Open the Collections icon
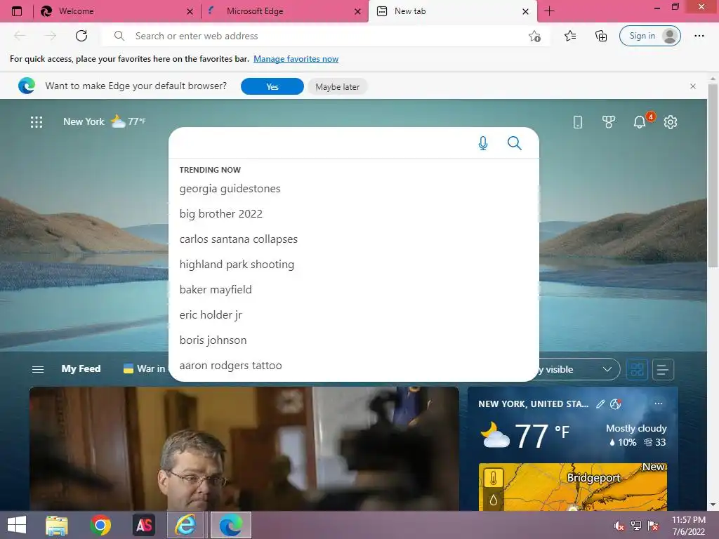719x539 pixels. tap(601, 36)
